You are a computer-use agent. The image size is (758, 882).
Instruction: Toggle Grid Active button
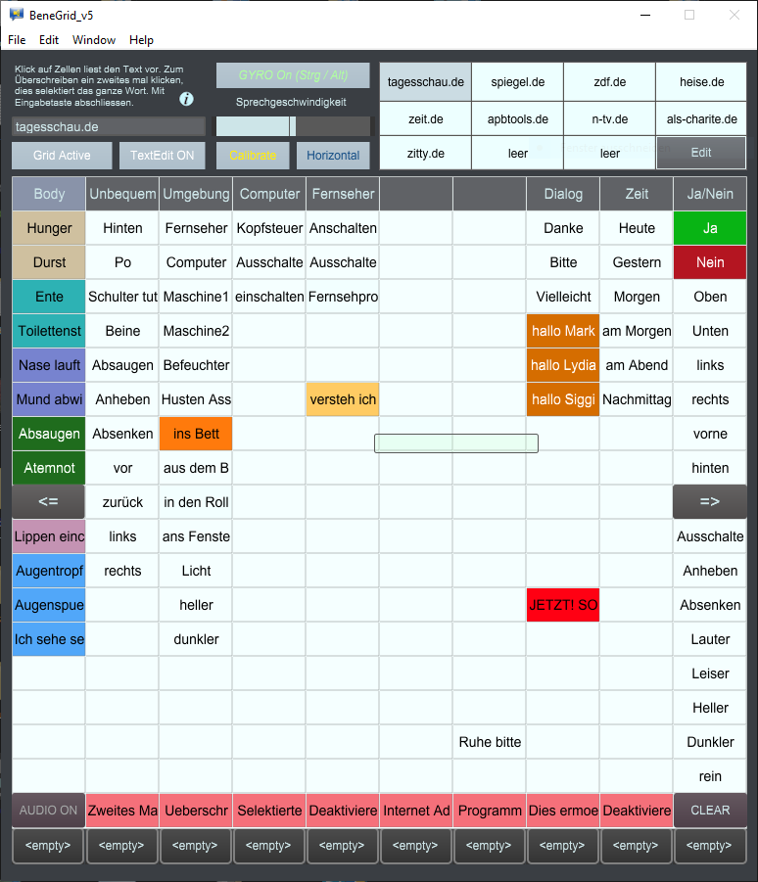click(62, 156)
